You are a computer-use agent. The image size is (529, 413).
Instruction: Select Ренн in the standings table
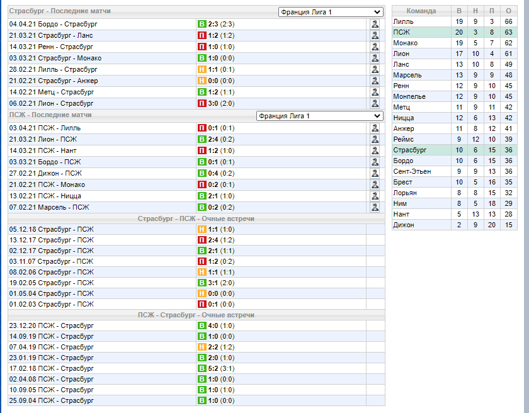[x=455, y=86]
